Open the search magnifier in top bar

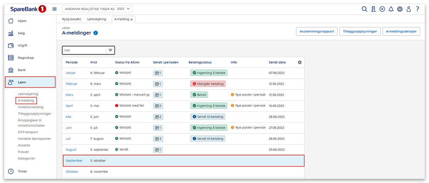coord(364,9)
